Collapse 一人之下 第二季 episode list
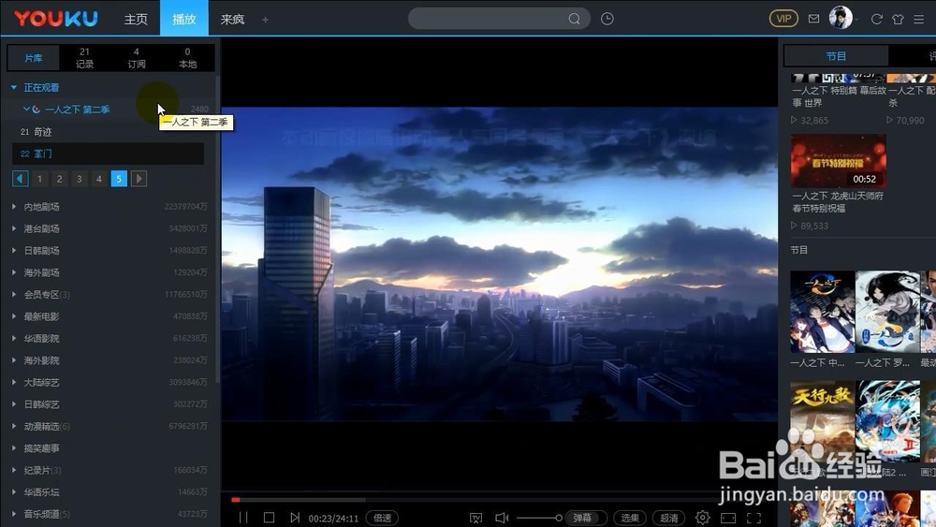936x527 pixels. pyautogui.click(x=26, y=110)
